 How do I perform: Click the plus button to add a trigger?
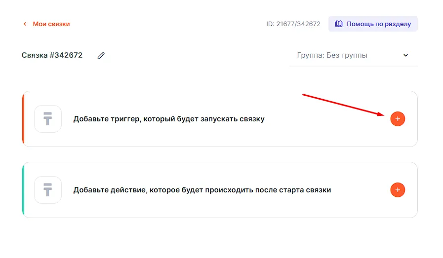point(398,119)
